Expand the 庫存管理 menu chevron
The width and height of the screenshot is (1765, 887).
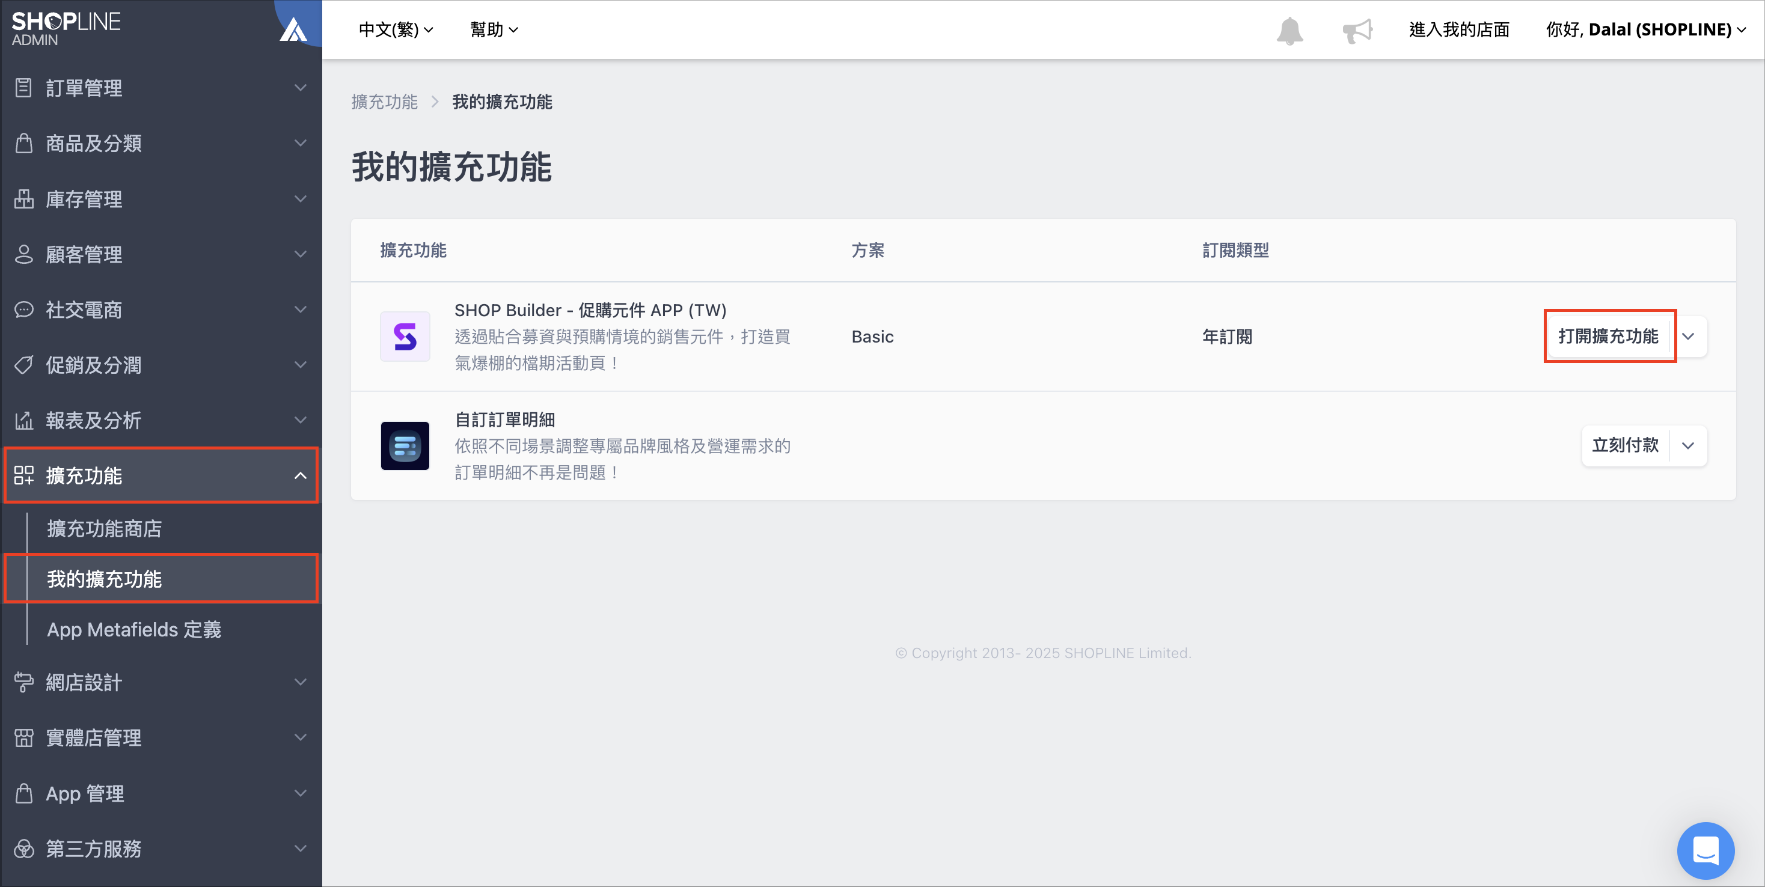(300, 199)
